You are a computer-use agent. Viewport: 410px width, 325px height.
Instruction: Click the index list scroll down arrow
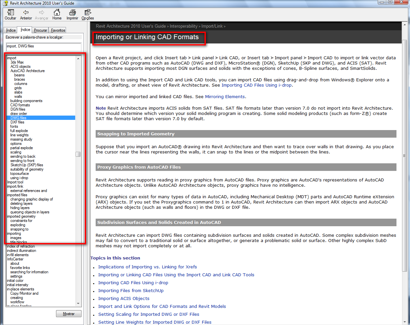(x=78, y=303)
